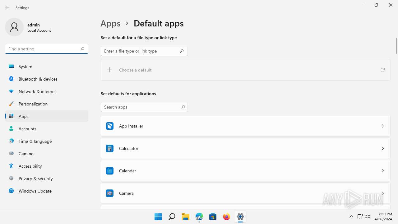Click the Find a setting search box
This screenshot has width=398, height=224.
coord(47,49)
